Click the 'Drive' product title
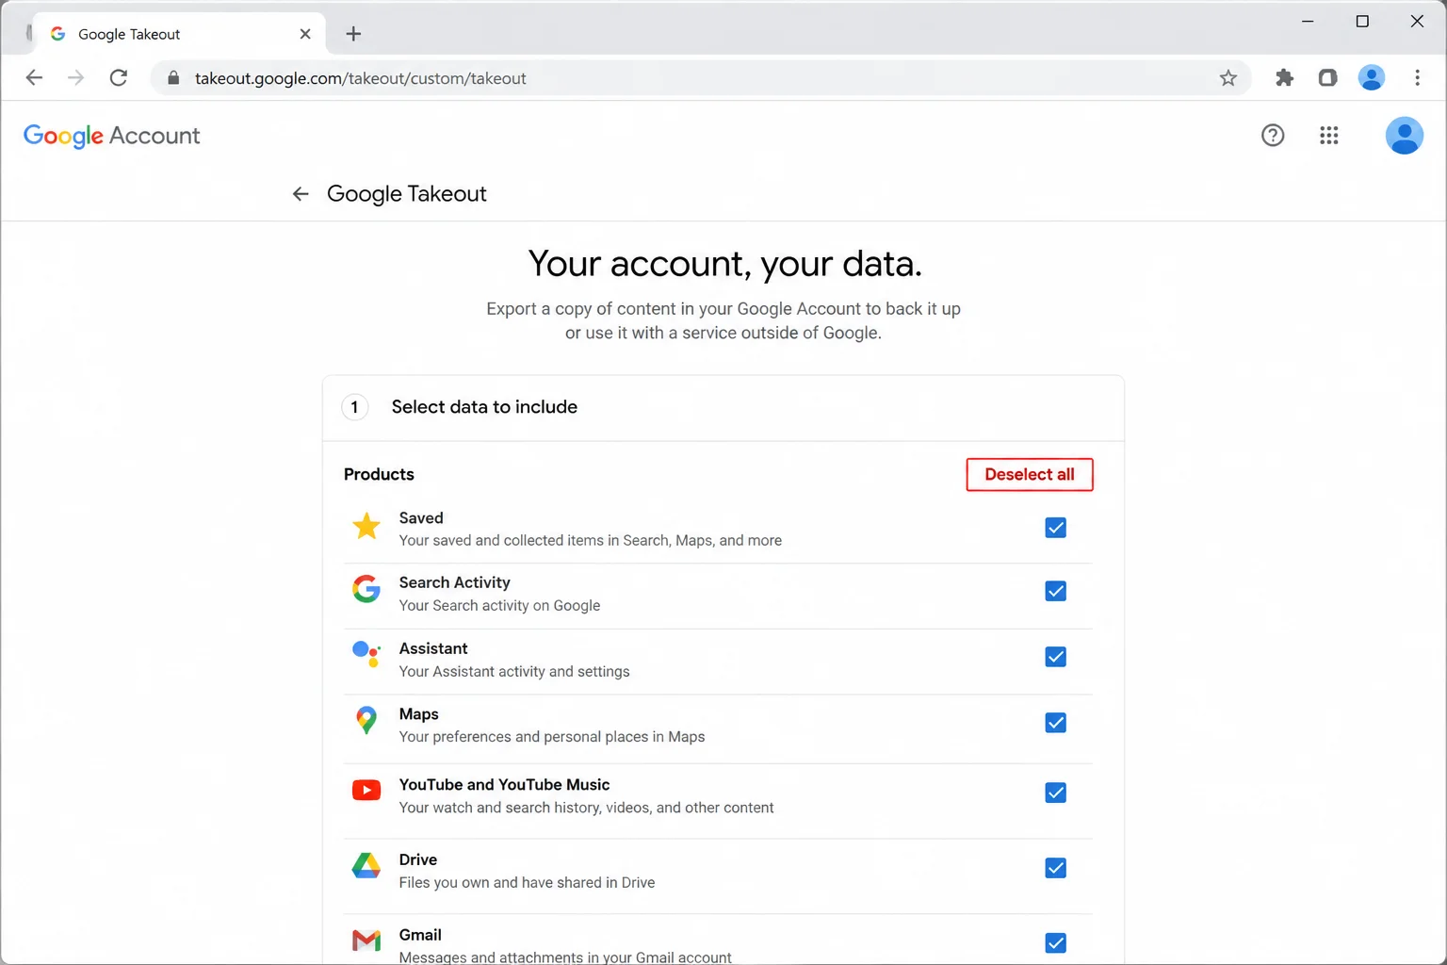The width and height of the screenshot is (1447, 965). point(418,859)
